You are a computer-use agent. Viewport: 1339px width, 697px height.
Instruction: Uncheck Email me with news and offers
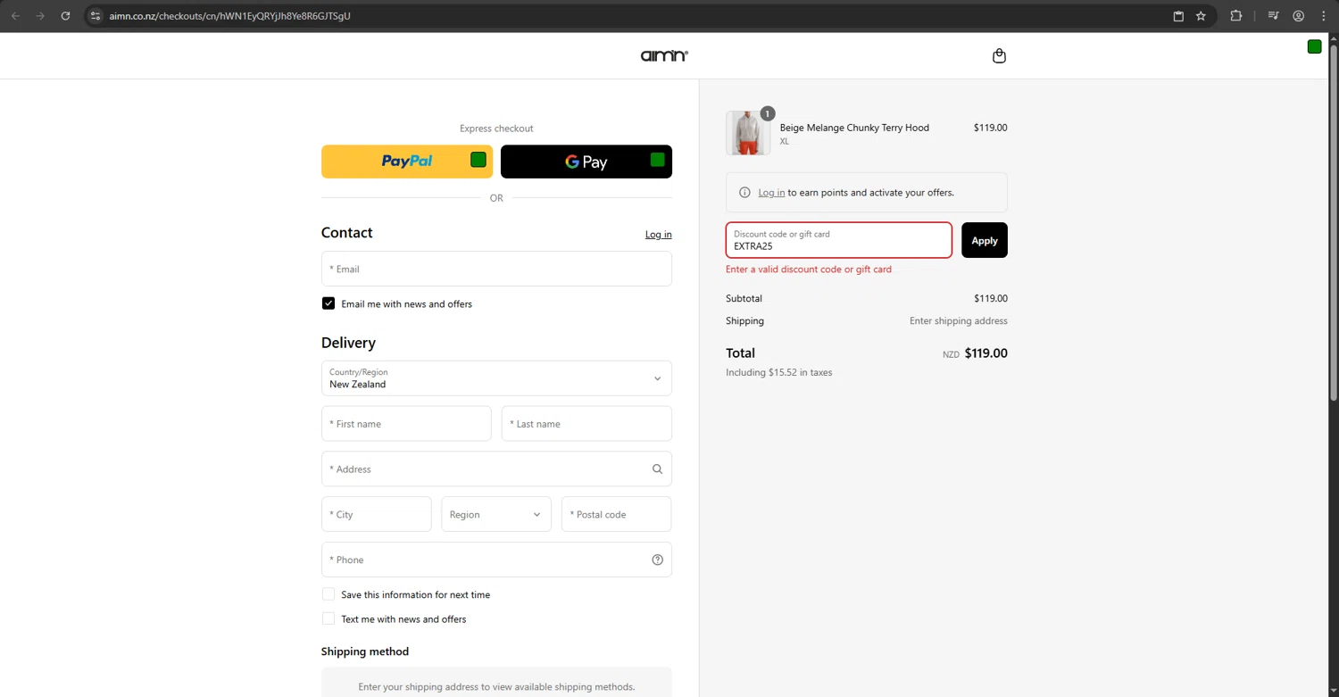click(329, 303)
